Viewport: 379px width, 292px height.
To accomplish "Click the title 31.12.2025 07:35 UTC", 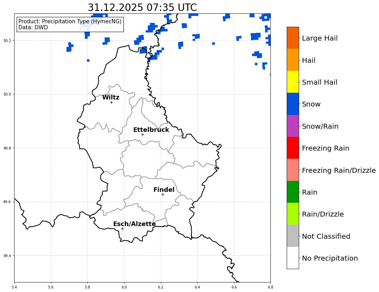I will click(x=142, y=7).
